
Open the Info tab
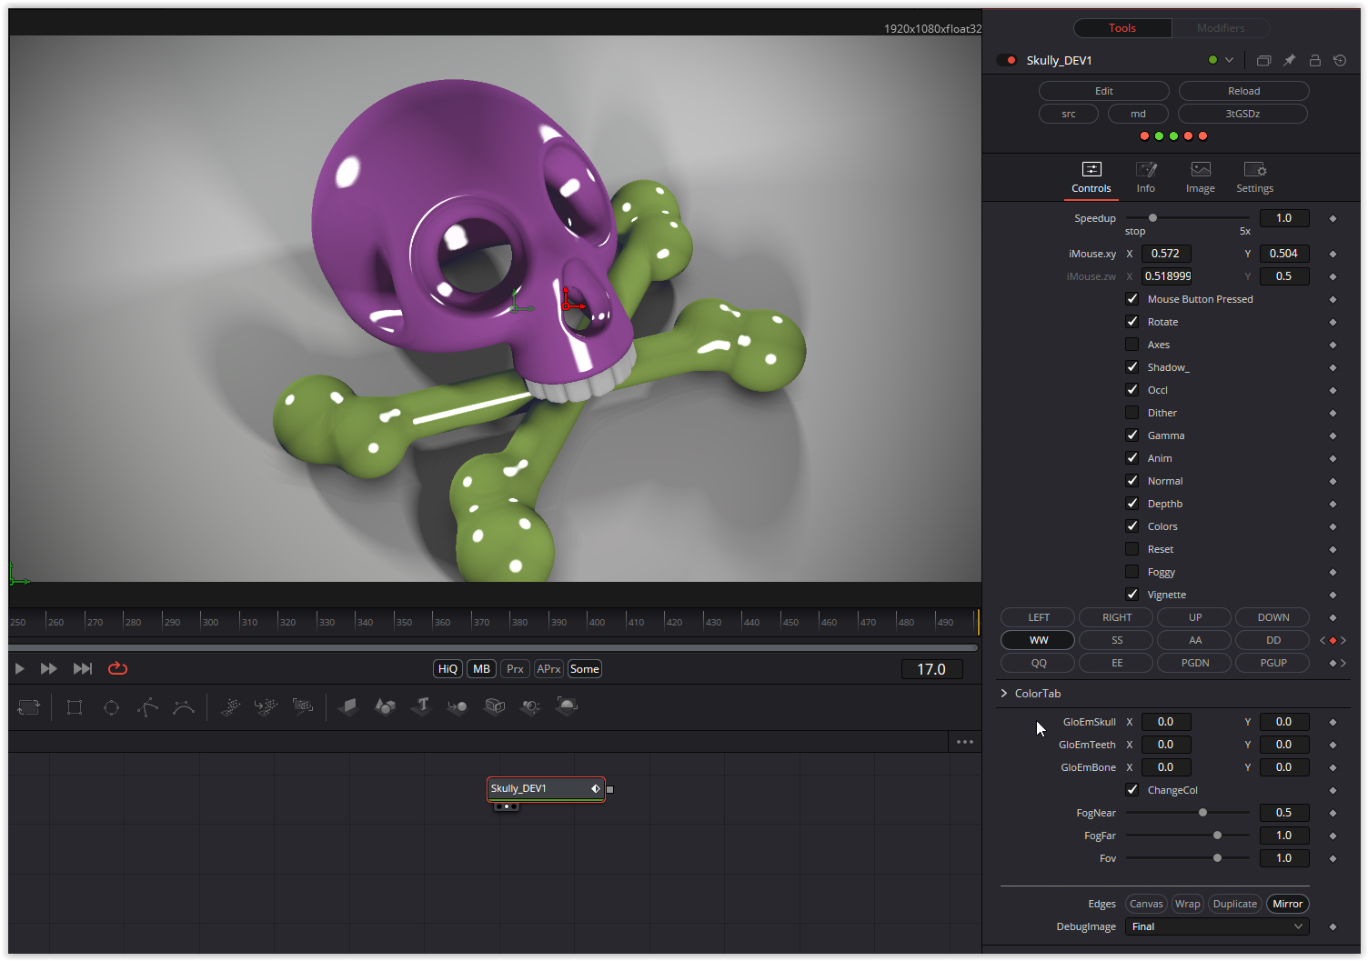pos(1145,178)
